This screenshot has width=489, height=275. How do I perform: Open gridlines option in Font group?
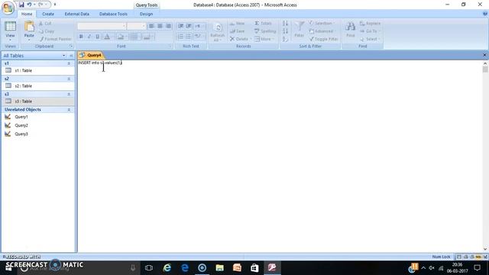(x=134, y=37)
